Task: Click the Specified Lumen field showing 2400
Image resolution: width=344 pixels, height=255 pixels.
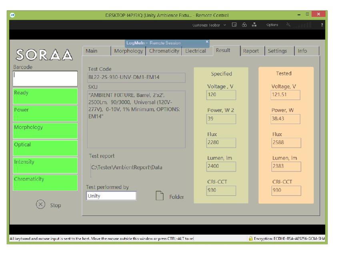Action: click(221, 167)
